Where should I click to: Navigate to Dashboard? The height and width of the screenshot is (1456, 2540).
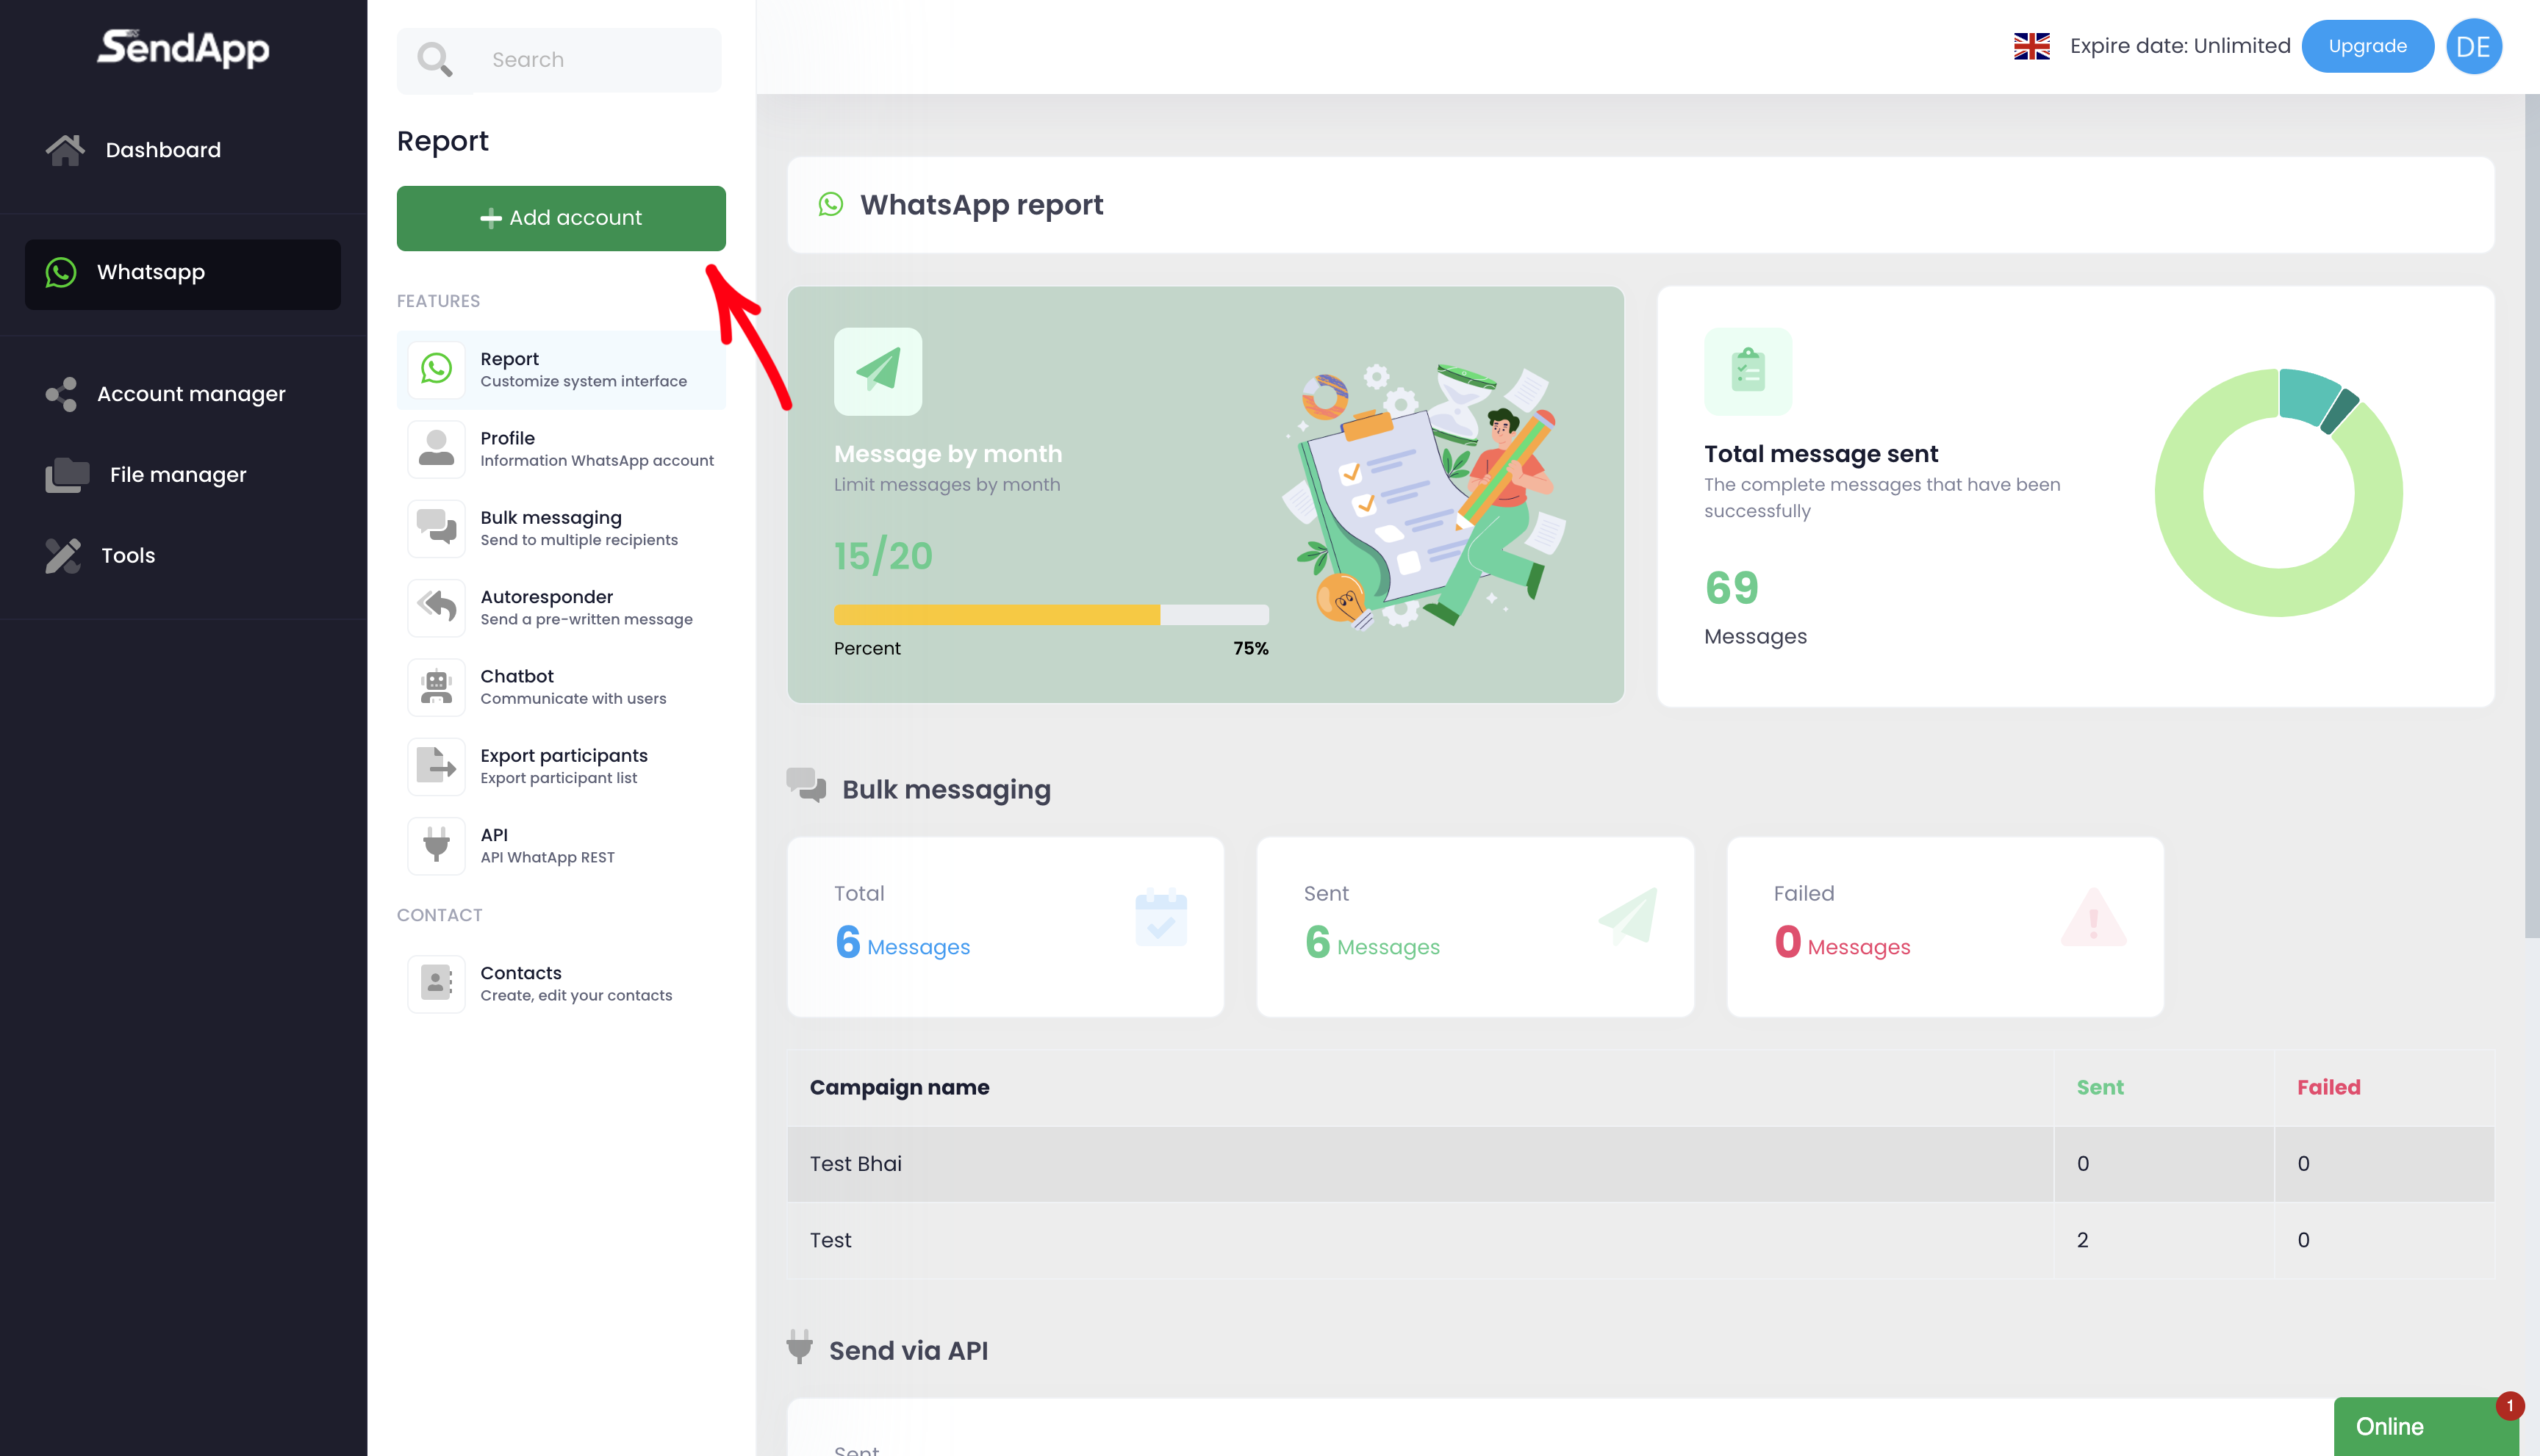click(162, 150)
